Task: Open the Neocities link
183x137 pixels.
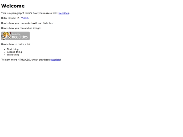Action: point(64,13)
